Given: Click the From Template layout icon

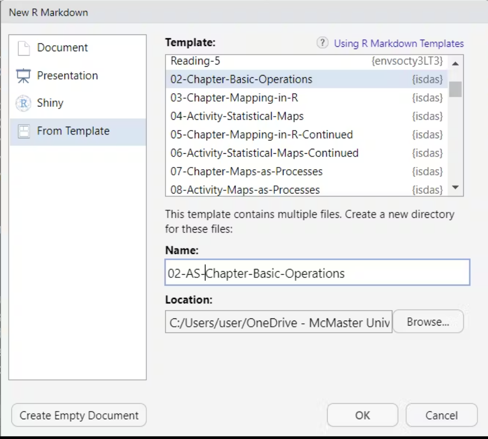Looking at the screenshot, I should [23, 132].
